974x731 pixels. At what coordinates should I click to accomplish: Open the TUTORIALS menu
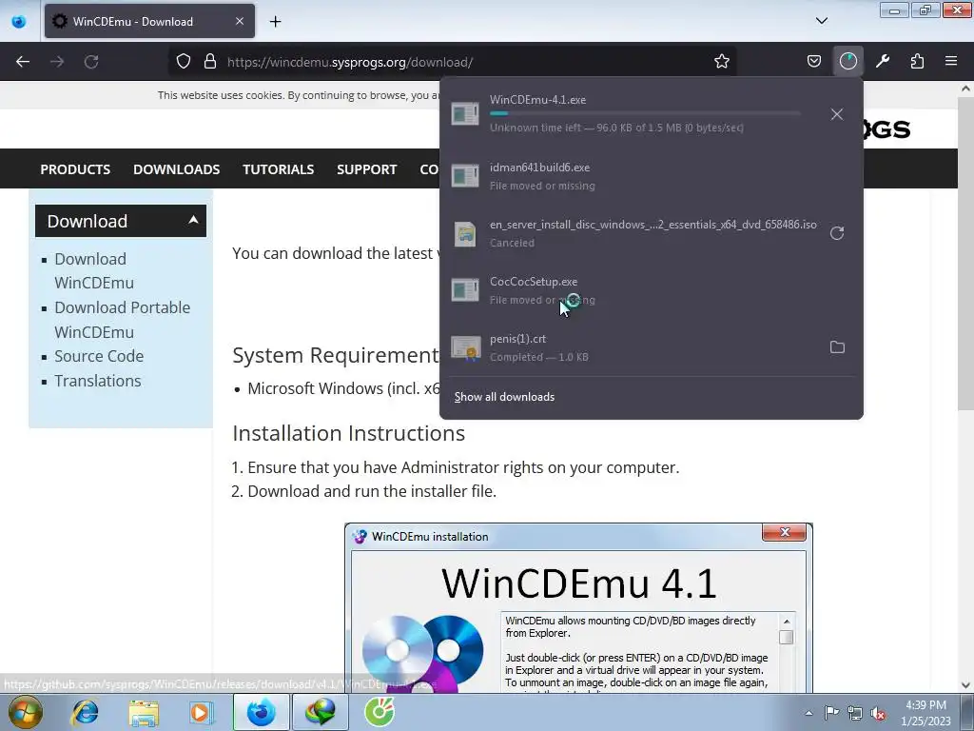coord(279,169)
